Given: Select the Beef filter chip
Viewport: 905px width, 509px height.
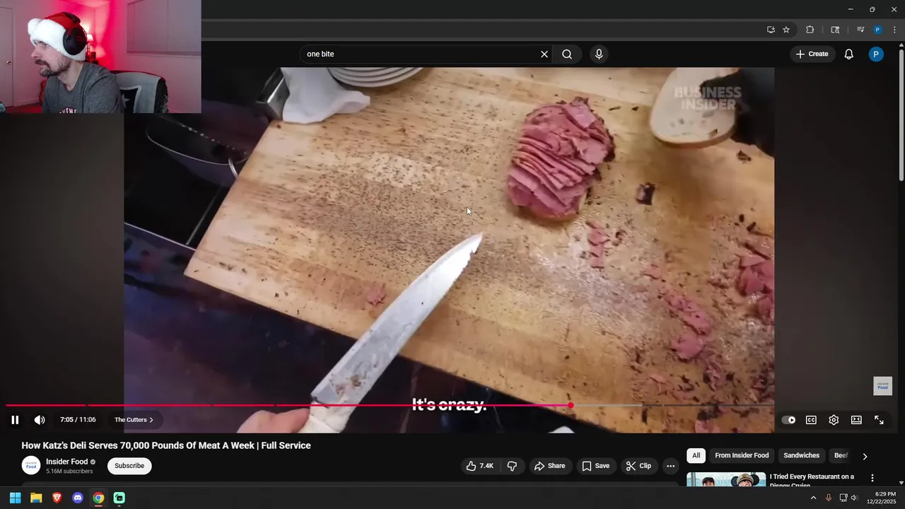Looking at the screenshot, I should point(841,456).
